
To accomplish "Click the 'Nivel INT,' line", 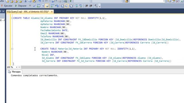I will (x=48, y=55).
